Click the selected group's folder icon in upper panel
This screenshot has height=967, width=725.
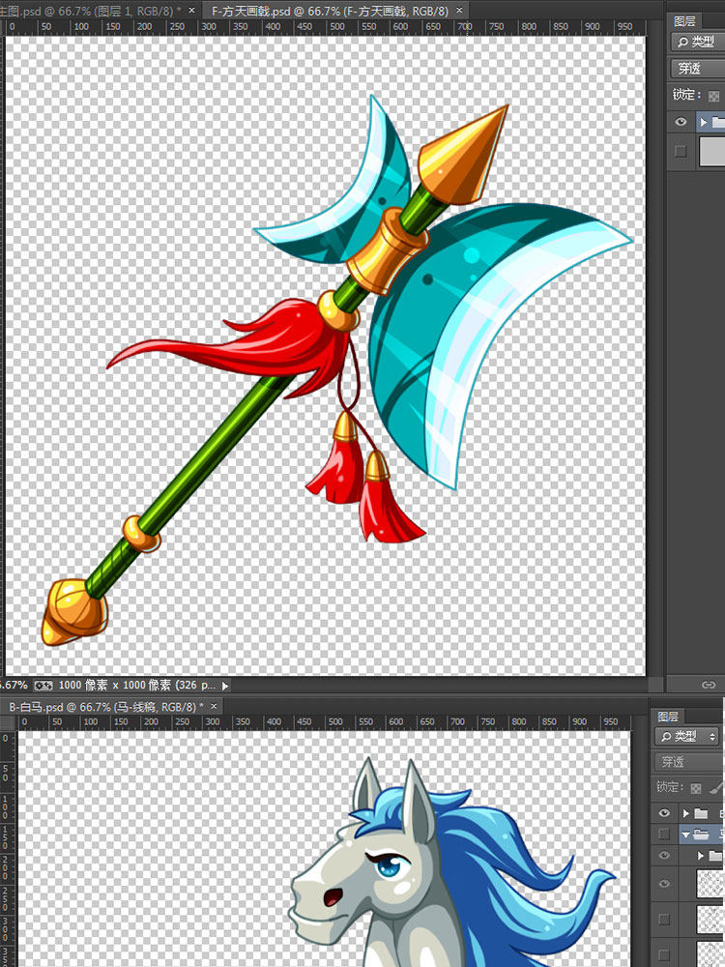pyautogui.click(x=718, y=122)
